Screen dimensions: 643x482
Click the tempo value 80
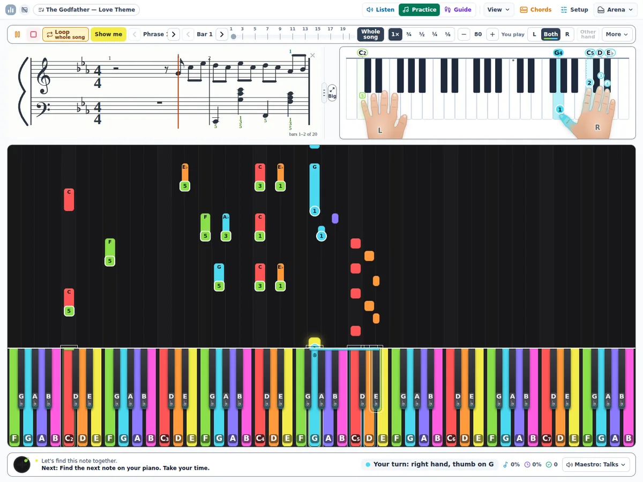click(x=478, y=34)
